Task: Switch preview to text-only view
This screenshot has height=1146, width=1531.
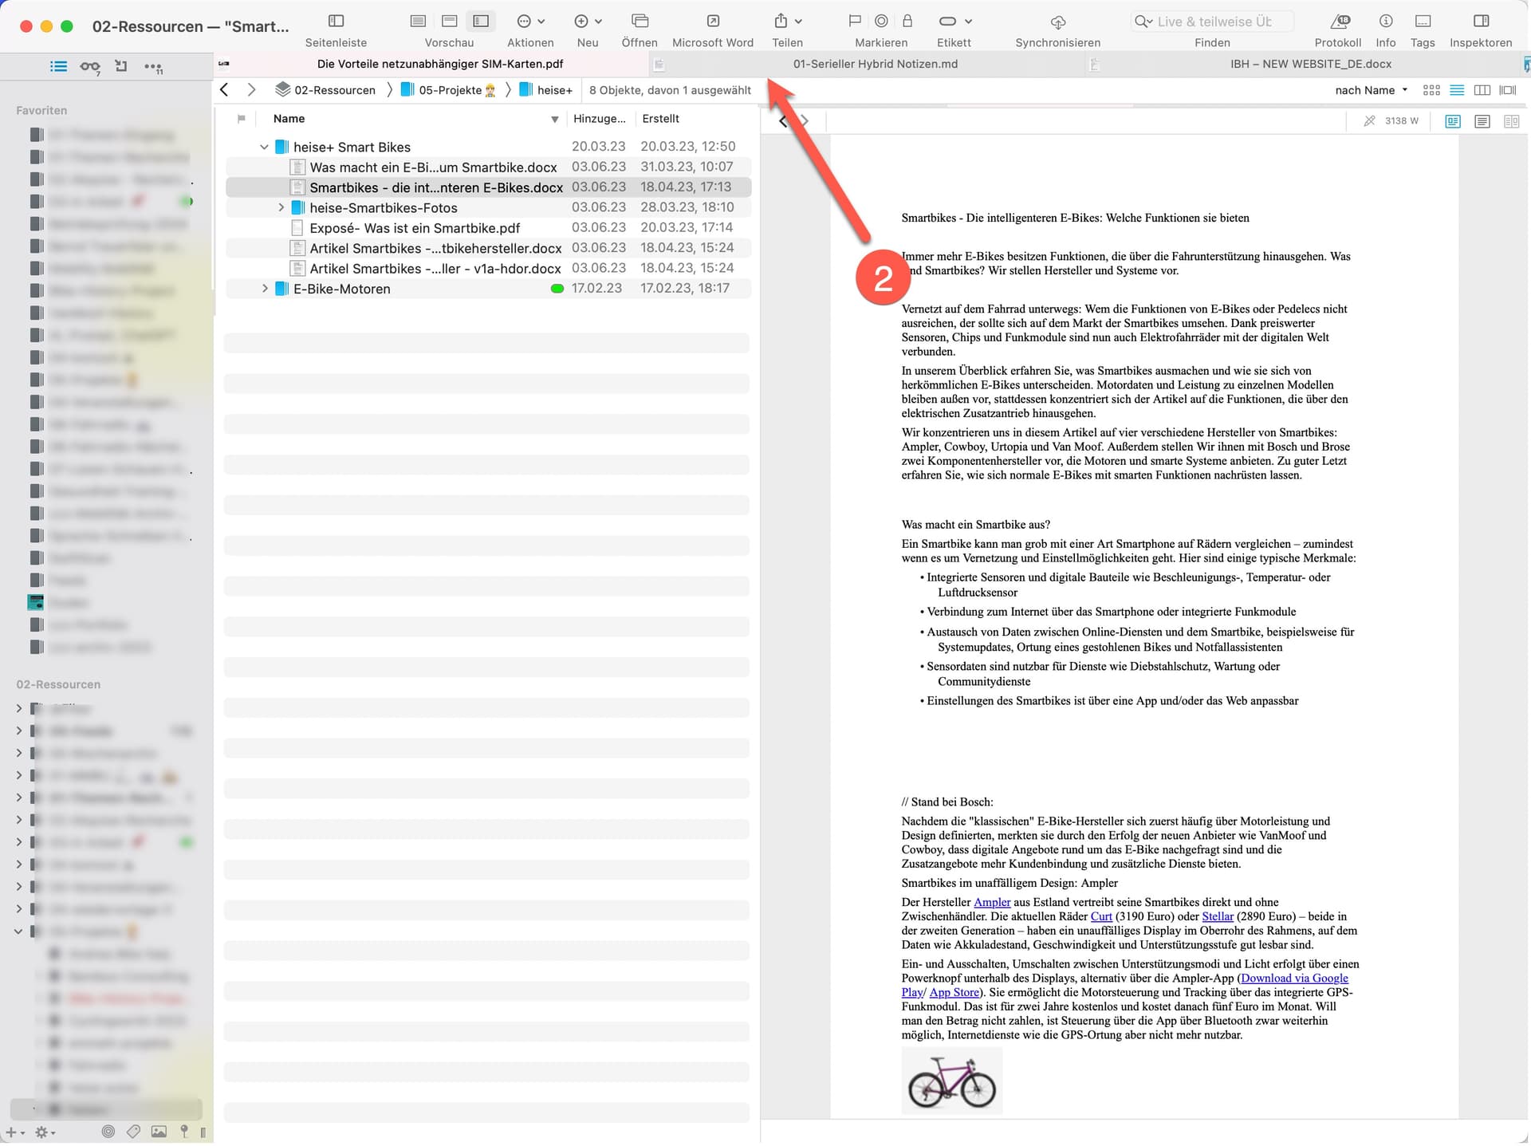Action: (1482, 121)
